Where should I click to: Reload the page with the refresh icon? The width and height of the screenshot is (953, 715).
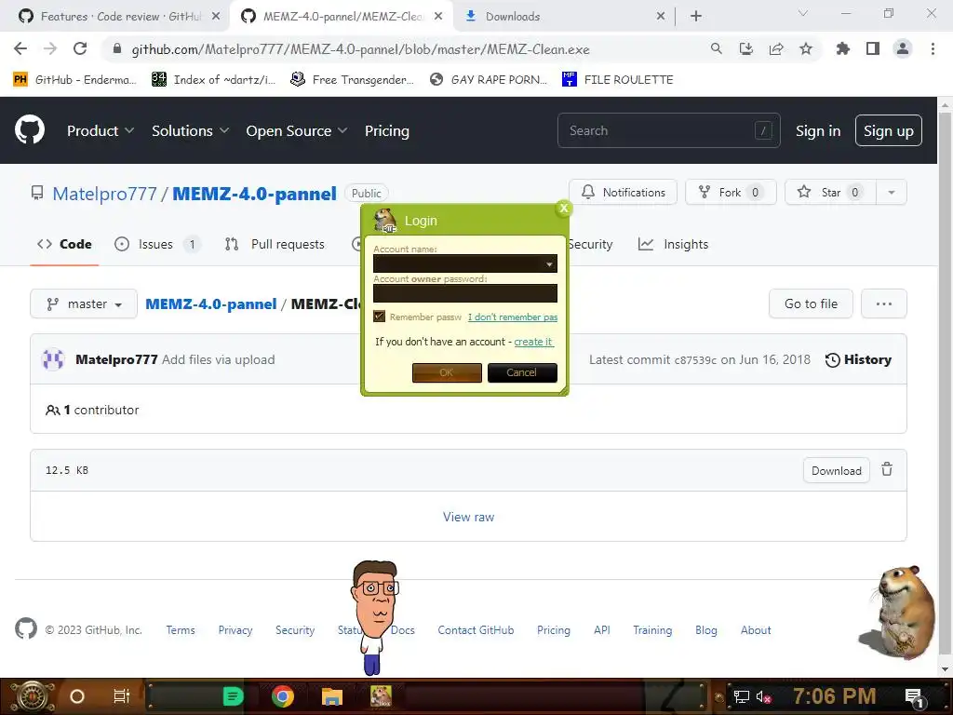(80, 48)
